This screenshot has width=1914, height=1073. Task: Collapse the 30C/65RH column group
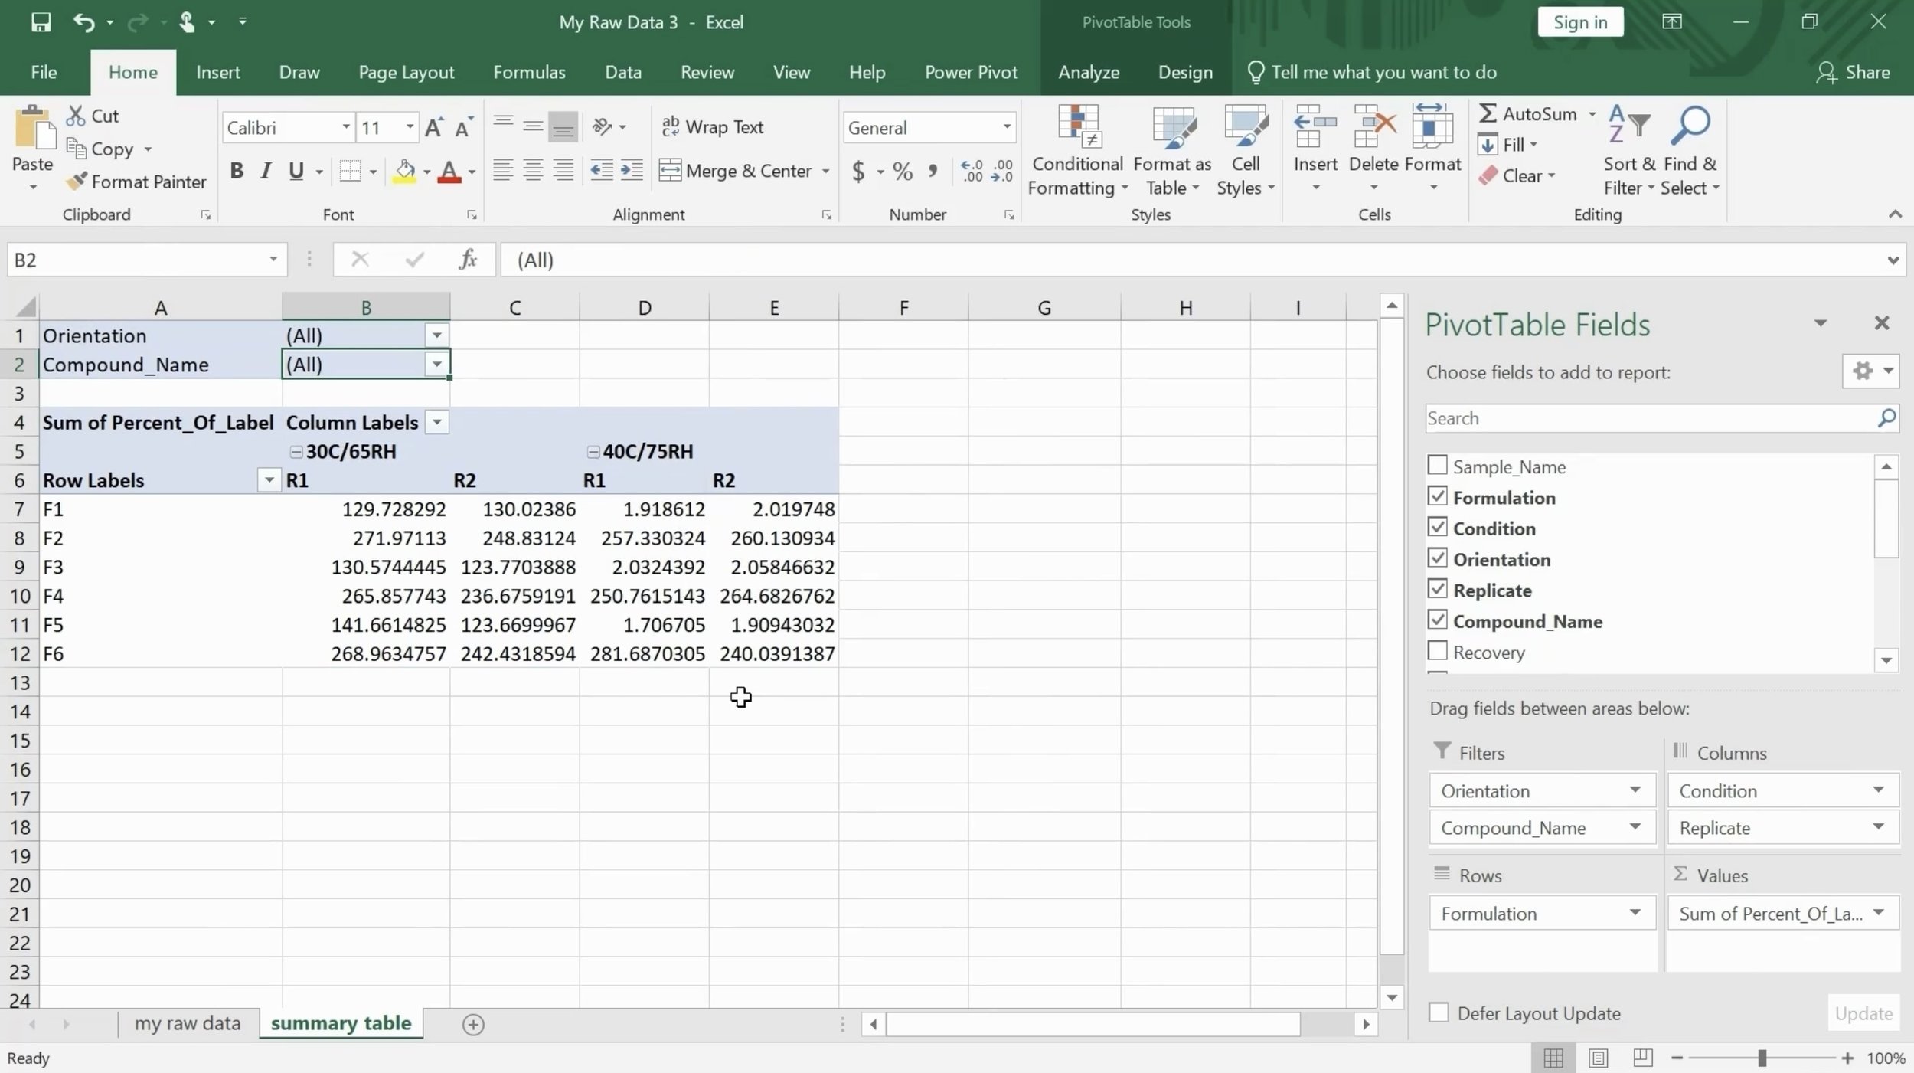click(x=296, y=452)
